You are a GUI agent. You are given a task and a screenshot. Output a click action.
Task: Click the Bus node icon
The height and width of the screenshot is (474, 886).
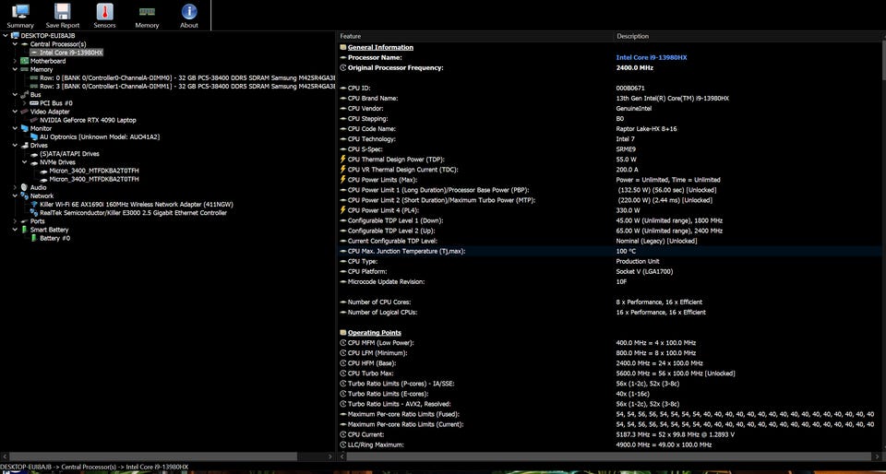(x=24, y=95)
